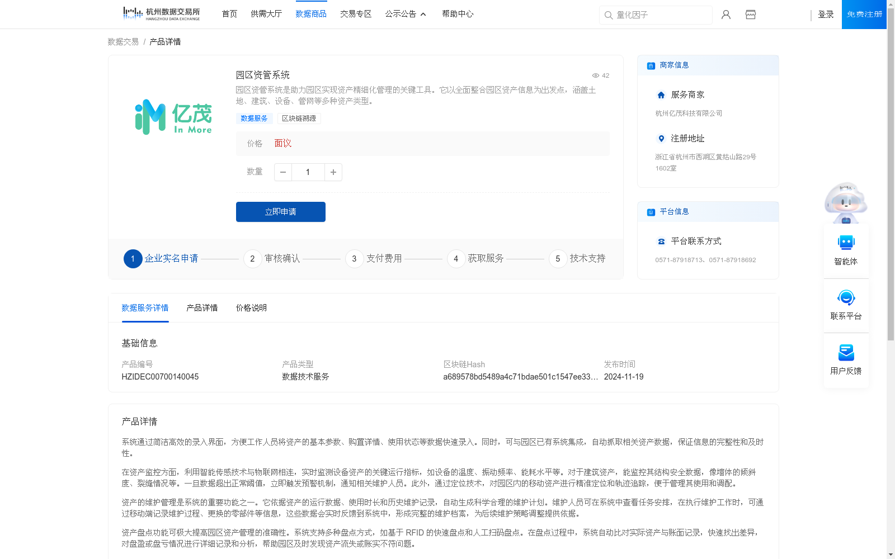
Task: Switch to 产品详情 tab
Action: point(202,308)
